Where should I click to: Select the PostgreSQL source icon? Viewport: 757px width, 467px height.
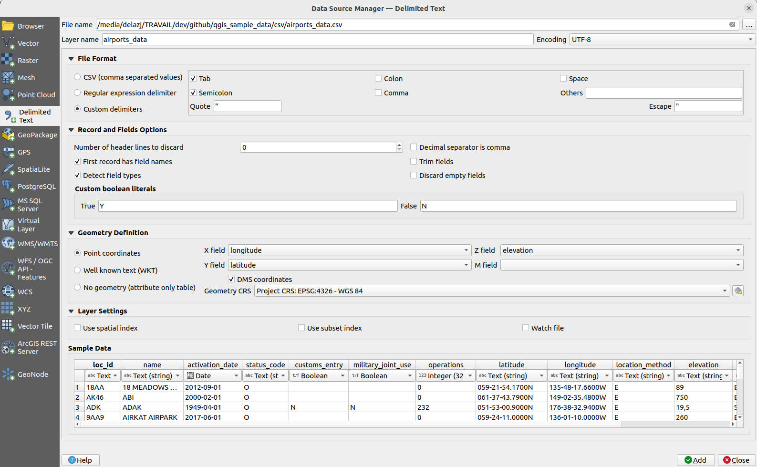point(8,186)
